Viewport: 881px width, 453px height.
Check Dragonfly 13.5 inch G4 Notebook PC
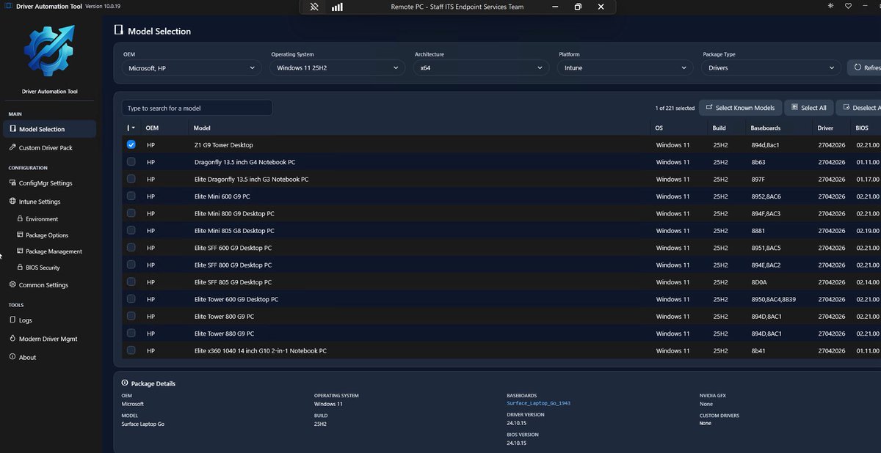[x=131, y=162]
